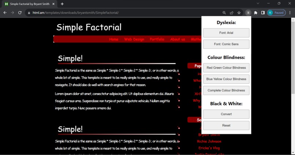Open the About us navigation link
Screen dimensions: 295x155
178,39
